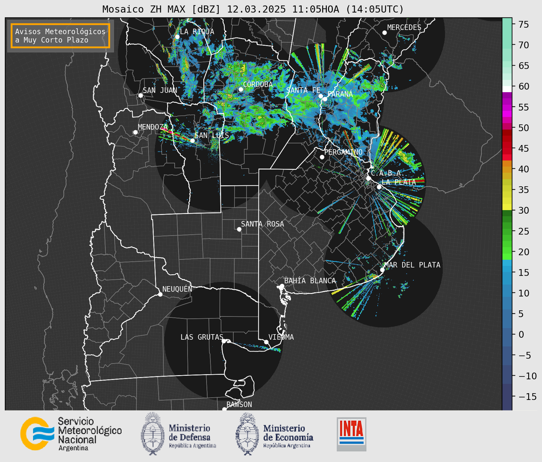Click the Ministerio de Economía emblem
This screenshot has height=462, width=542.
point(247,433)
